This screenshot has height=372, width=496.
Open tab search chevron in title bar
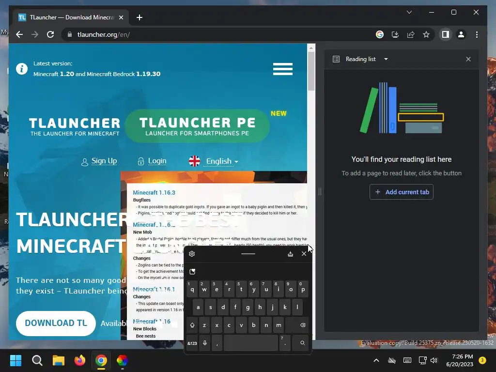409,12
